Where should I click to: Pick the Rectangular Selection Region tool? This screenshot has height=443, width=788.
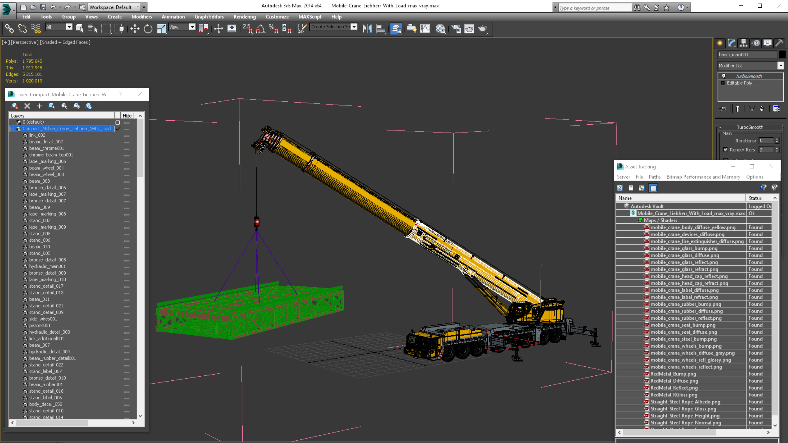point(106,28)
